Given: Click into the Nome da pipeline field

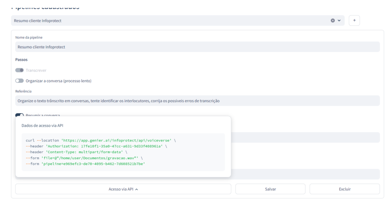Looking at the screenshot, I should click(197, 47).
